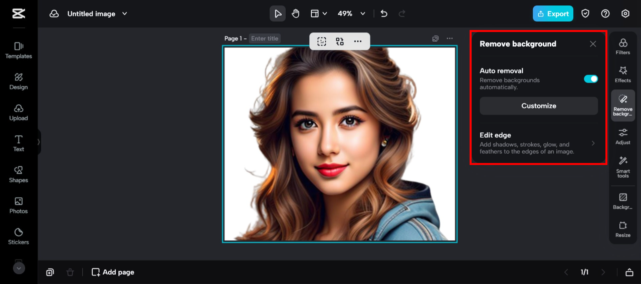The width and height of the screenshot is (641, 284).
Task: Click the replace image icon in floating toolbar
Action: point(340,41)
